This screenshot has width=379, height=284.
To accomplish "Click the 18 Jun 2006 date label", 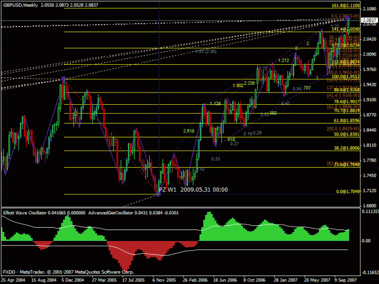I will (225, 280).
